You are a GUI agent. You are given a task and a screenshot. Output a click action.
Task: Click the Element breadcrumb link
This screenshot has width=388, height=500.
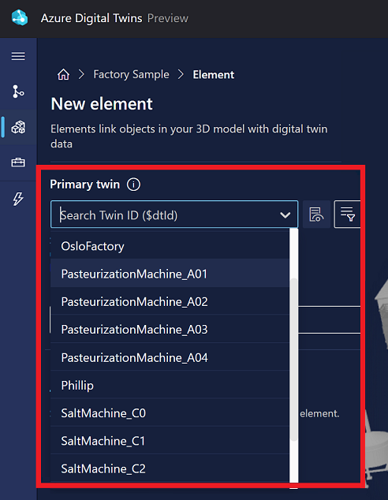213,75
